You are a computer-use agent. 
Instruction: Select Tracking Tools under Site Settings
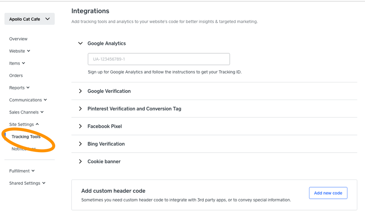(26, 137)
